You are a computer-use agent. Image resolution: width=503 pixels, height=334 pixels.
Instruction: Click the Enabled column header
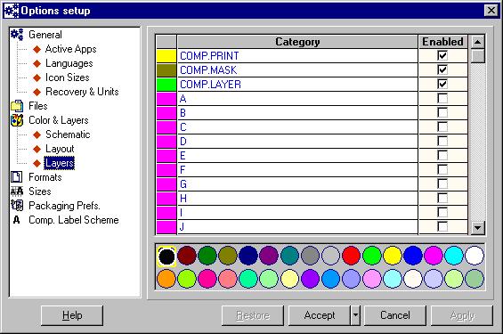442,42
